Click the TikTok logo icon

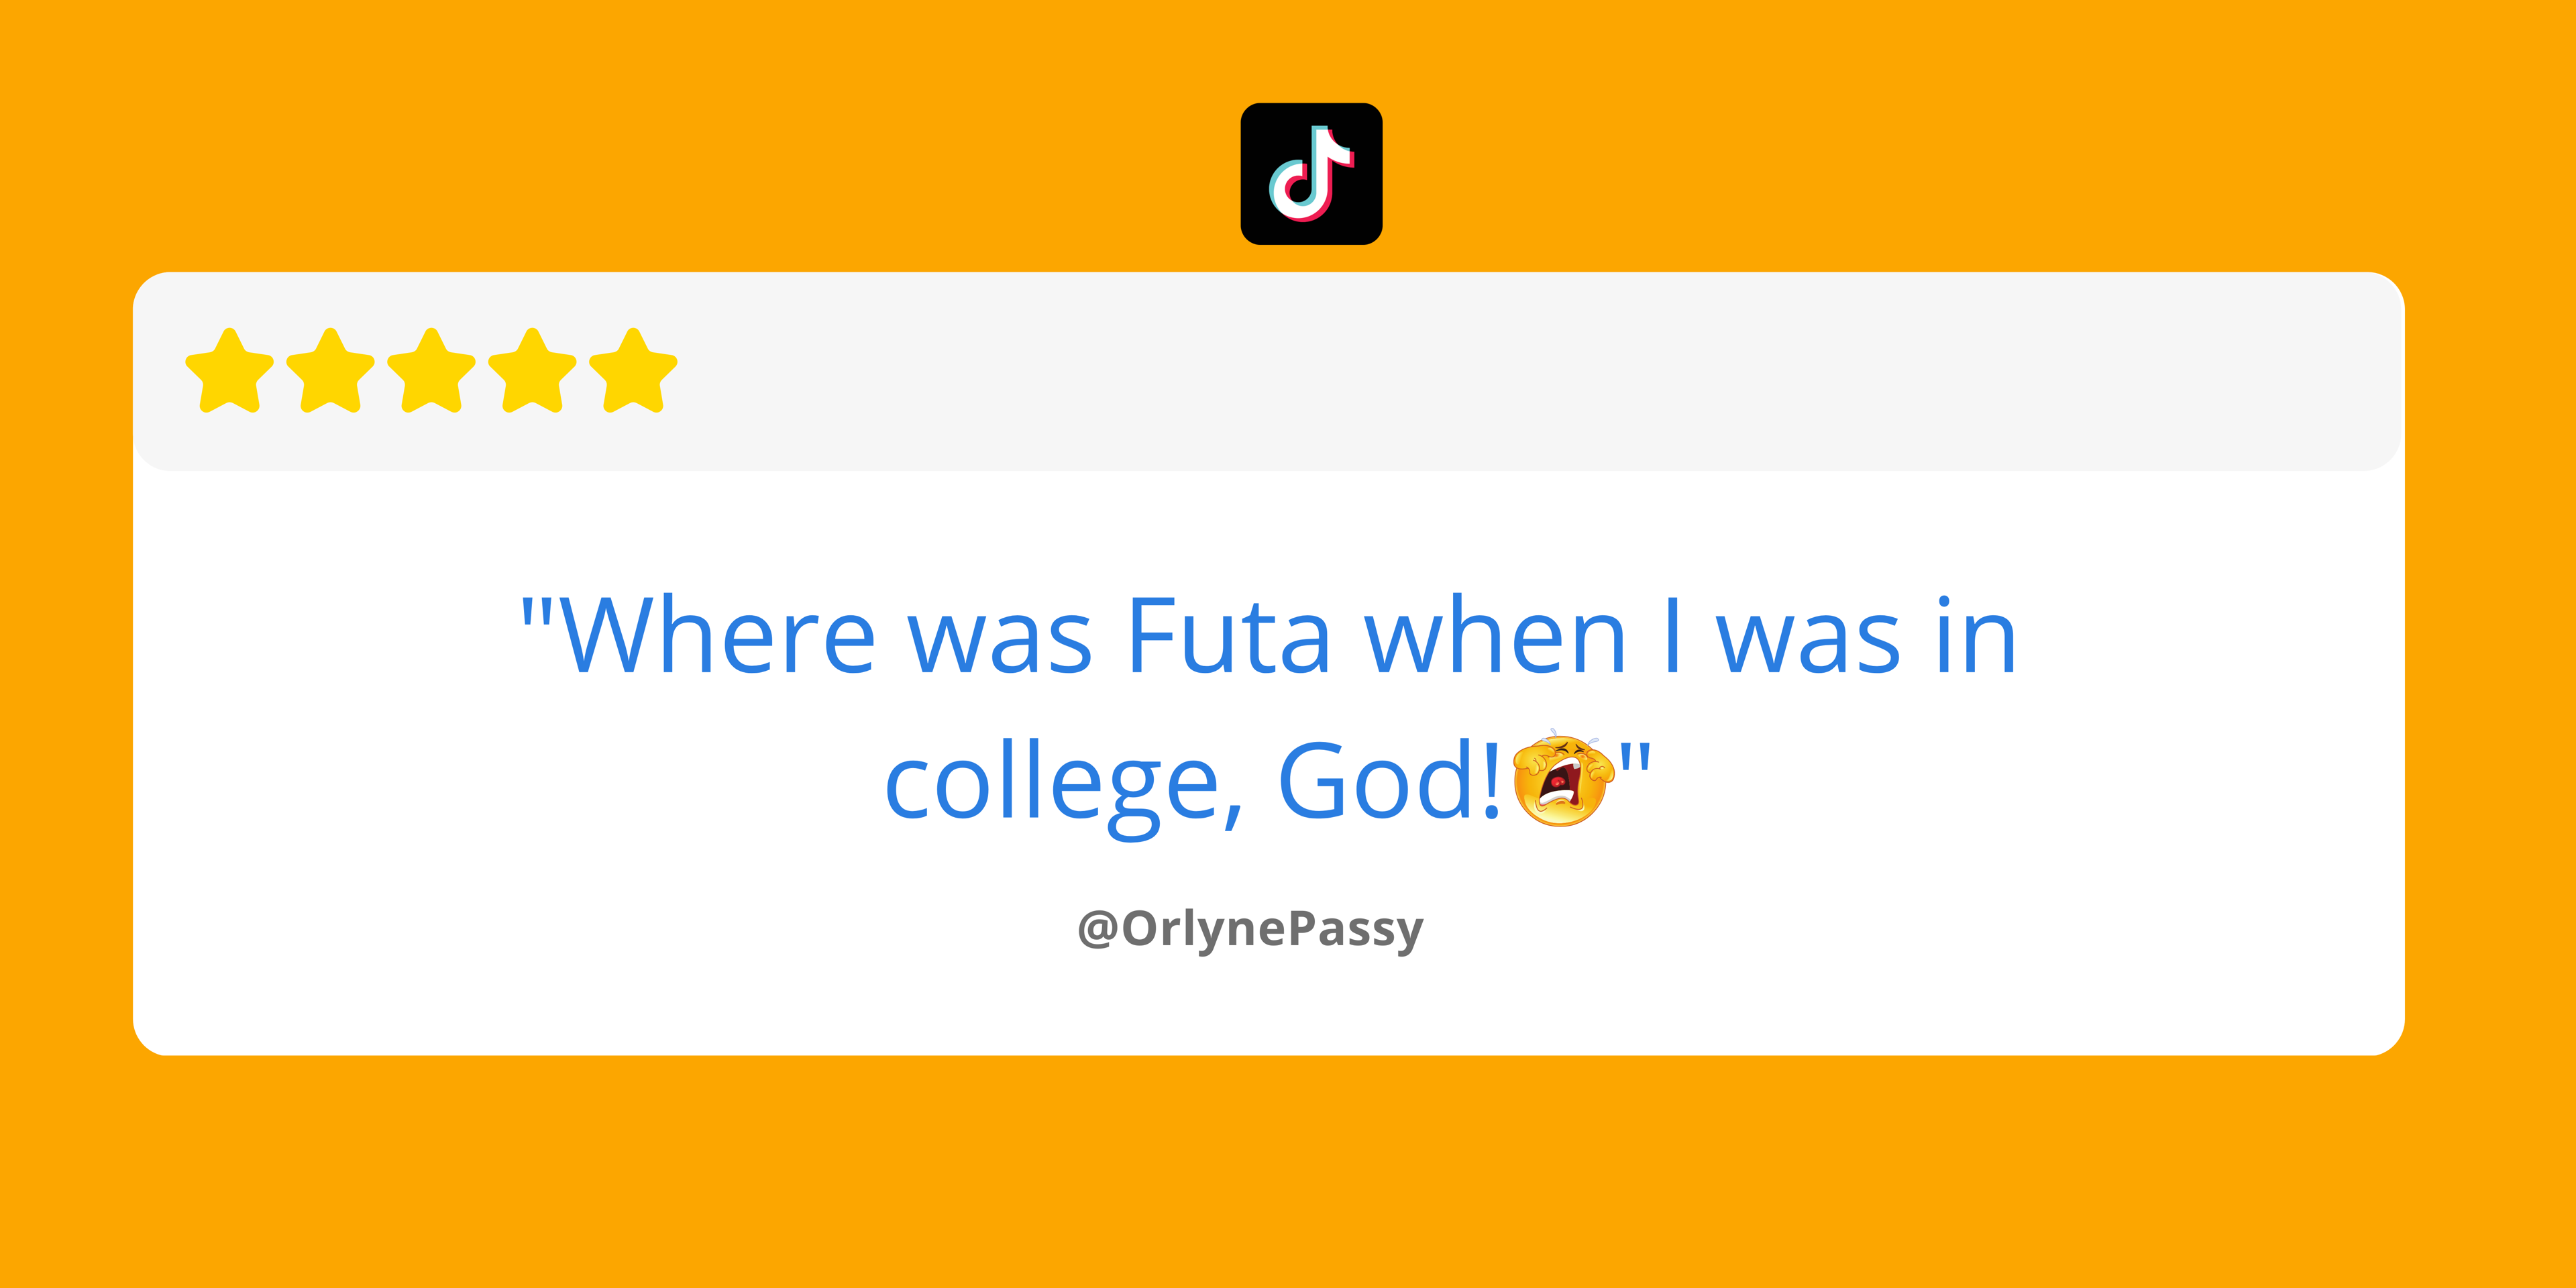1311,174
